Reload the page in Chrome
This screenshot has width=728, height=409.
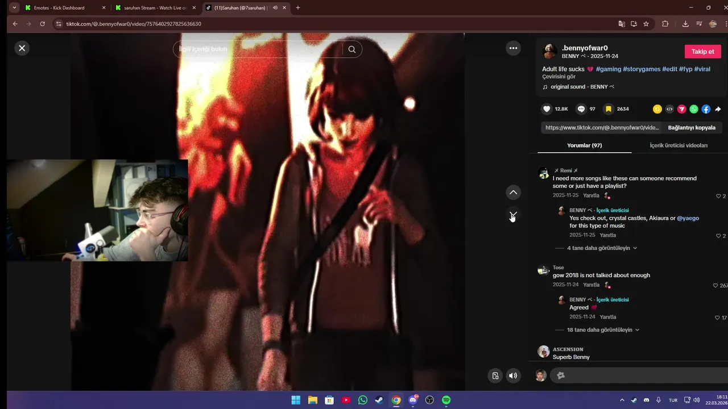click(x=42, y=24)
